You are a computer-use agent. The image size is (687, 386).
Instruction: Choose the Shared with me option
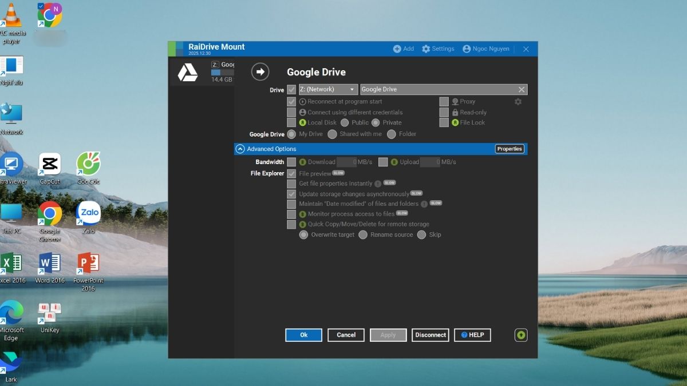tap(332, 134)
